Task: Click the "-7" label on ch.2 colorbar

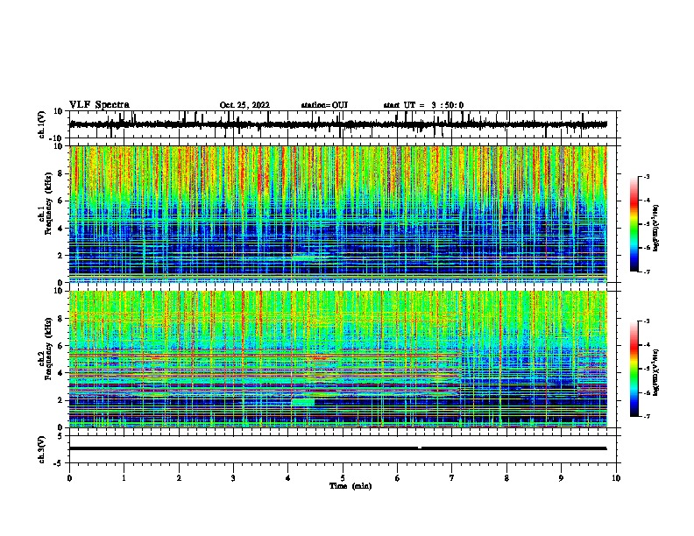Action: (x=646, y=417)
